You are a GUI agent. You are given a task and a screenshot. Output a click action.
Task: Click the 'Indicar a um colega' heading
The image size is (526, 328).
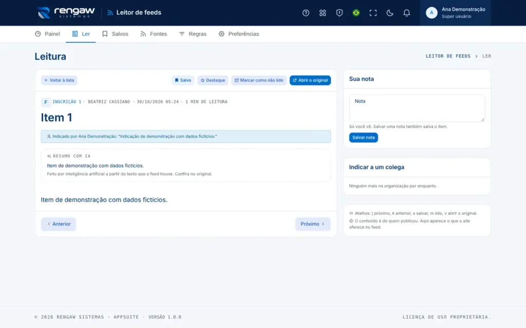(x=377, y=167)
